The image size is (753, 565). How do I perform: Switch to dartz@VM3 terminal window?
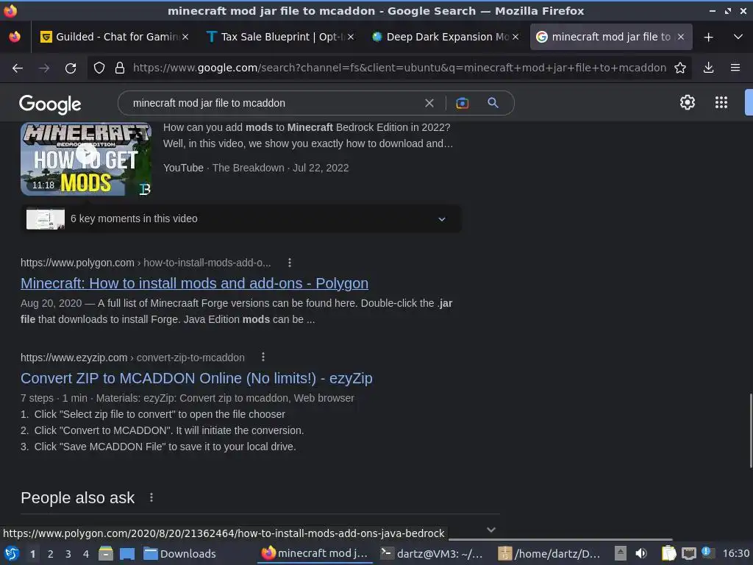(x=431, y=553)
